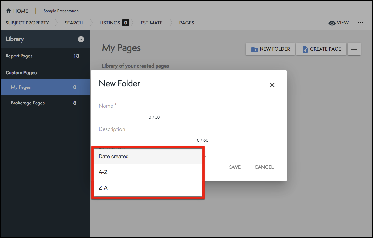Open the LISTINGS step
Screen dimensions: 373x238
110,23
